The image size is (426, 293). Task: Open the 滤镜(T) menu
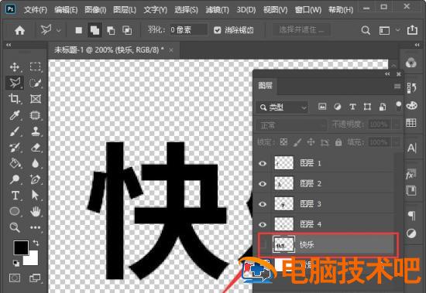[217, 10]
